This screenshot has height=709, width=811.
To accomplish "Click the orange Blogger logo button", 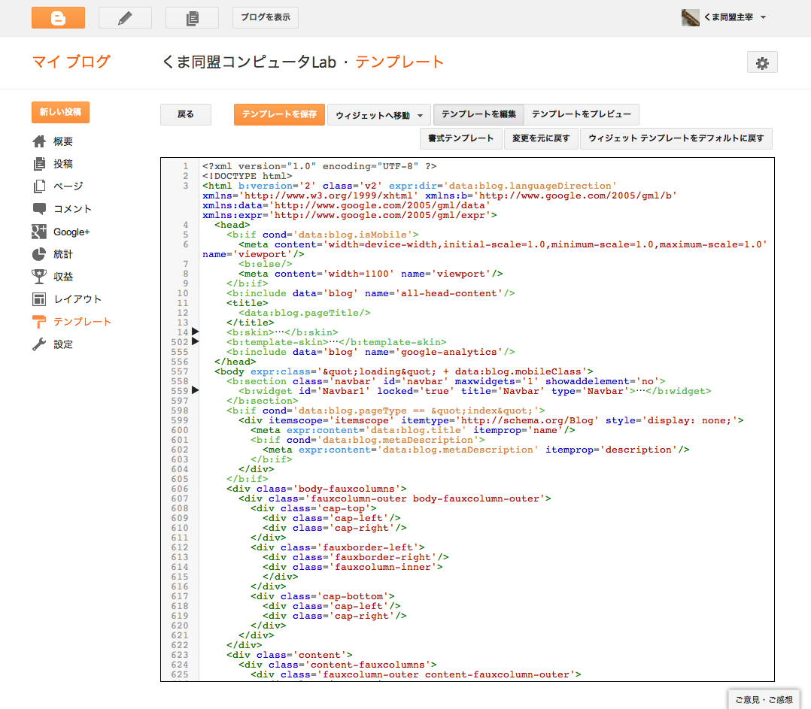I will coord(58,17).
